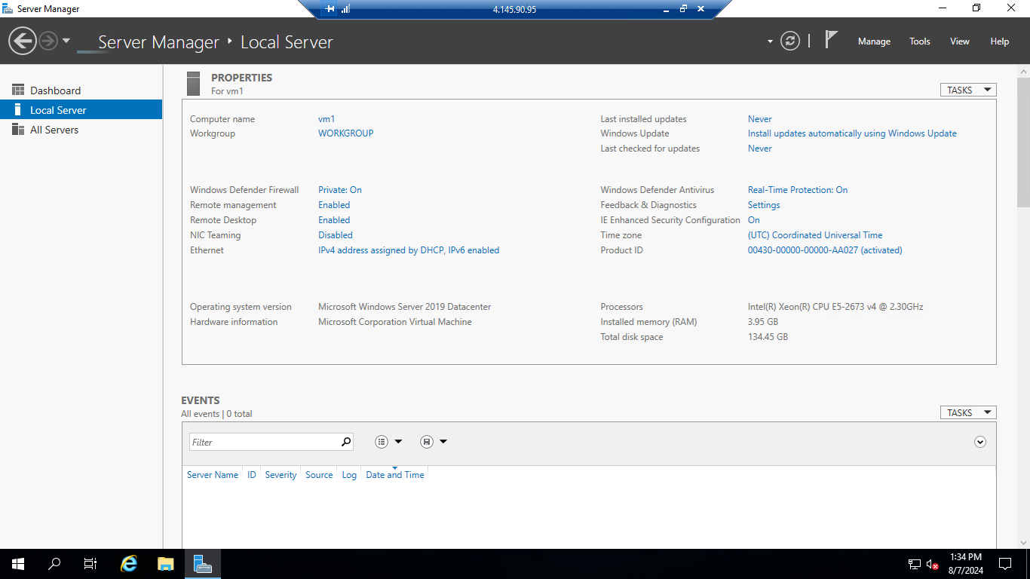The width and height of the screenshot is (1030, 579).
Task: Sort events by Server Name column
Action: (213, 475)
